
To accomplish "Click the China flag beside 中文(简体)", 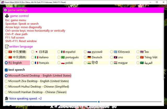I will click(10, 58).
